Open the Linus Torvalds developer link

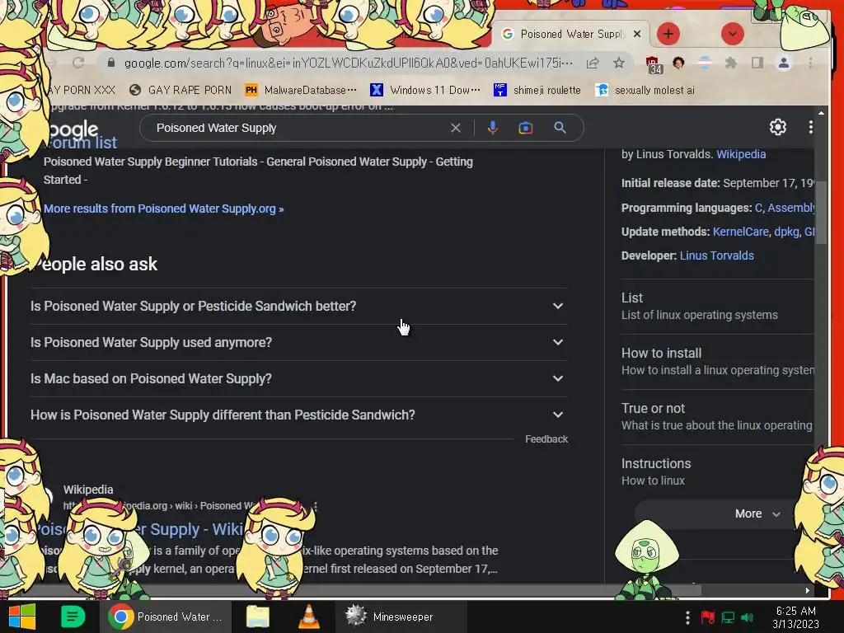716,256
